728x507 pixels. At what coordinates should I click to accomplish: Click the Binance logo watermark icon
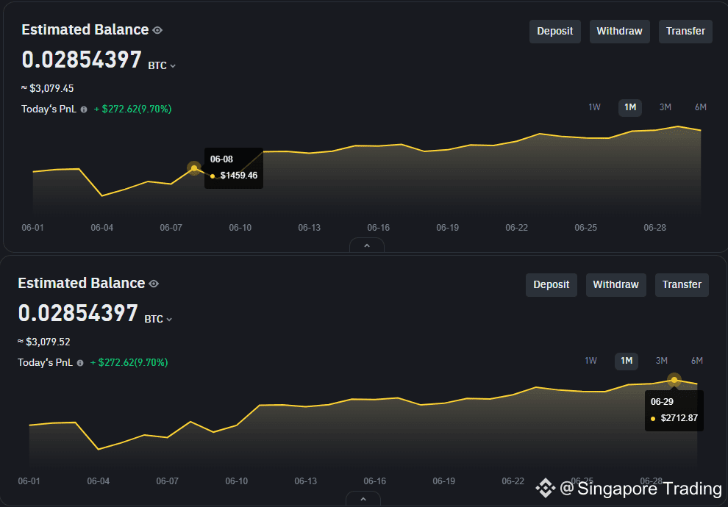pyautogui.click(x=545, y=487)
